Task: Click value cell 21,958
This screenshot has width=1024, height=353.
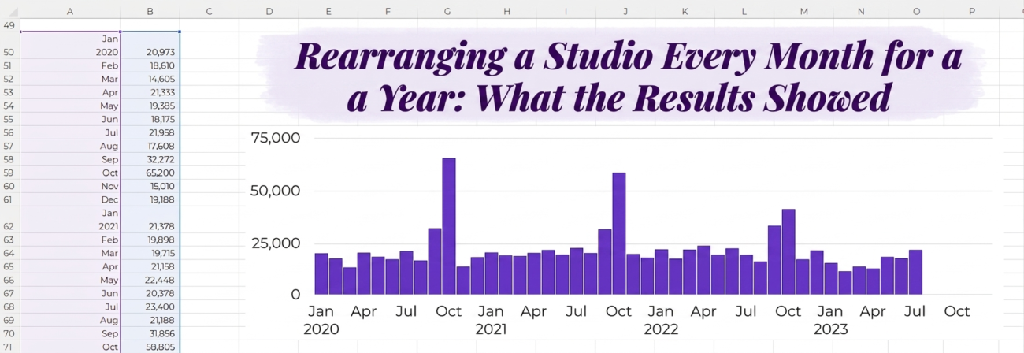Action: 150,132
